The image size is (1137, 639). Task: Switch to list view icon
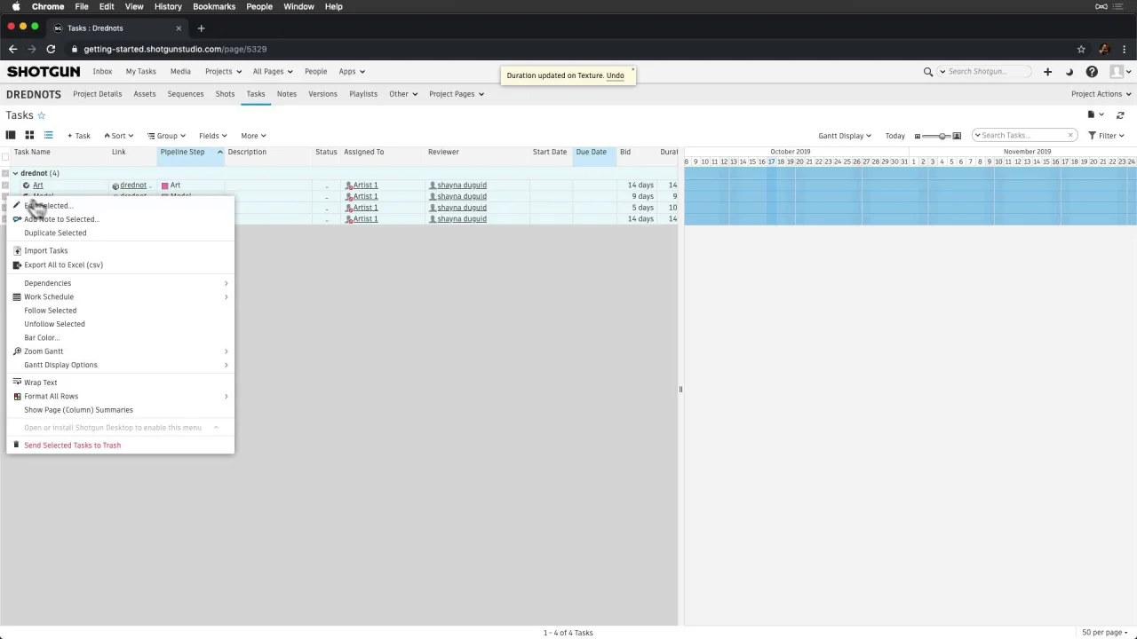point(48,135)
